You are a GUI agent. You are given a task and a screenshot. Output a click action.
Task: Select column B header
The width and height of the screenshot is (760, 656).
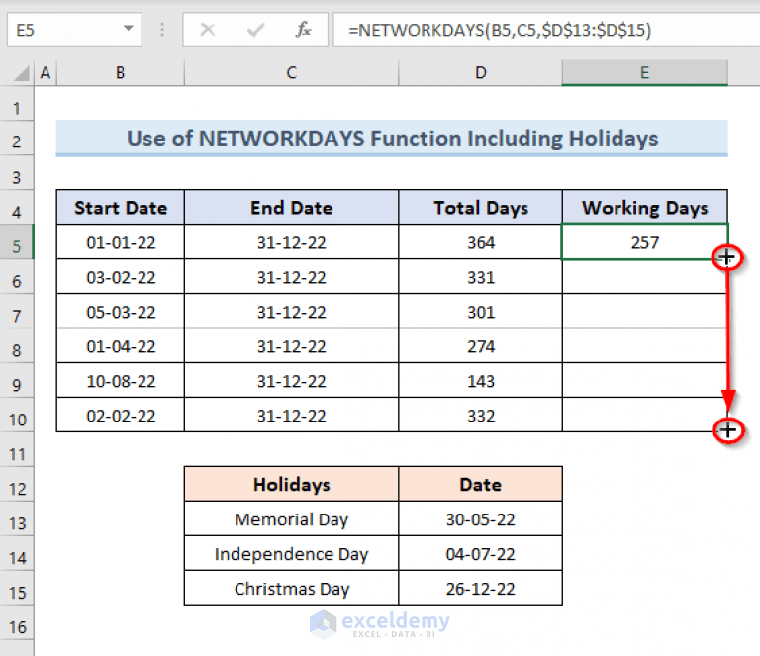(120, 73)
